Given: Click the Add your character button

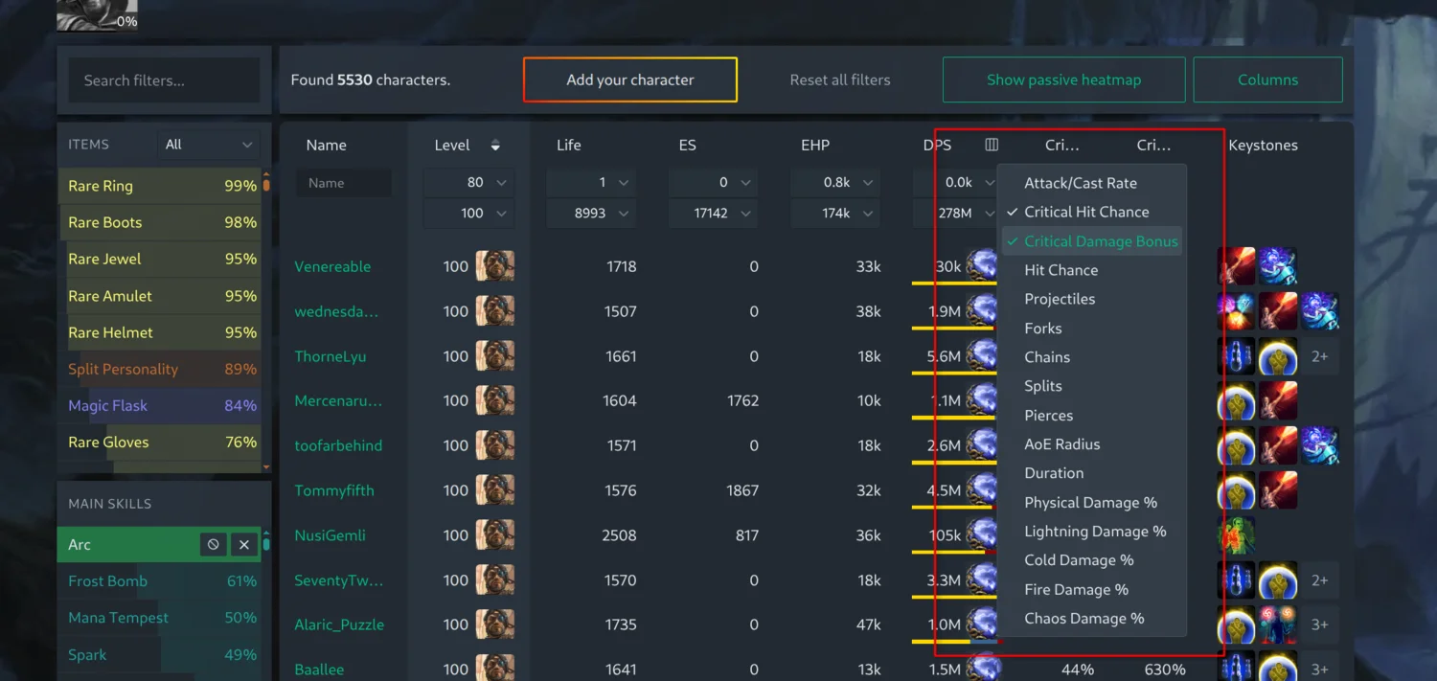Looking at the screenshot, I should [630, 79].
